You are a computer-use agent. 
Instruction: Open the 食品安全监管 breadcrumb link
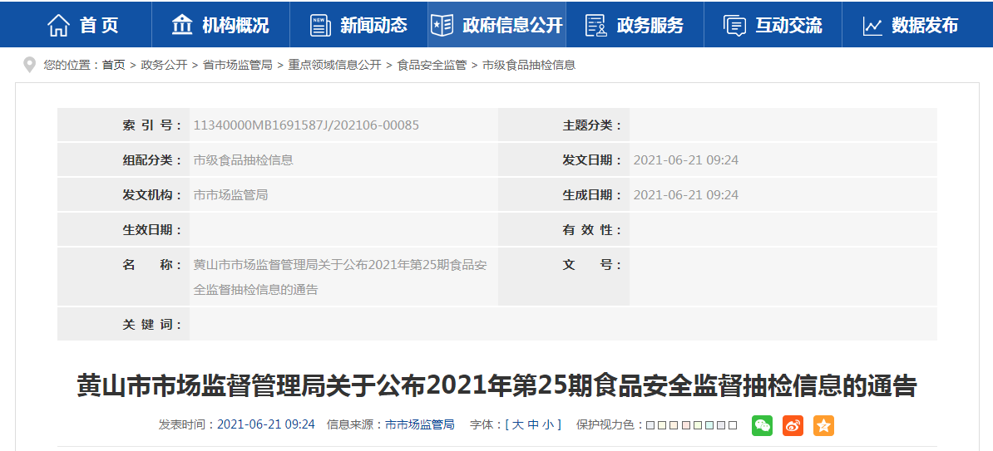(x=432, y=65)
